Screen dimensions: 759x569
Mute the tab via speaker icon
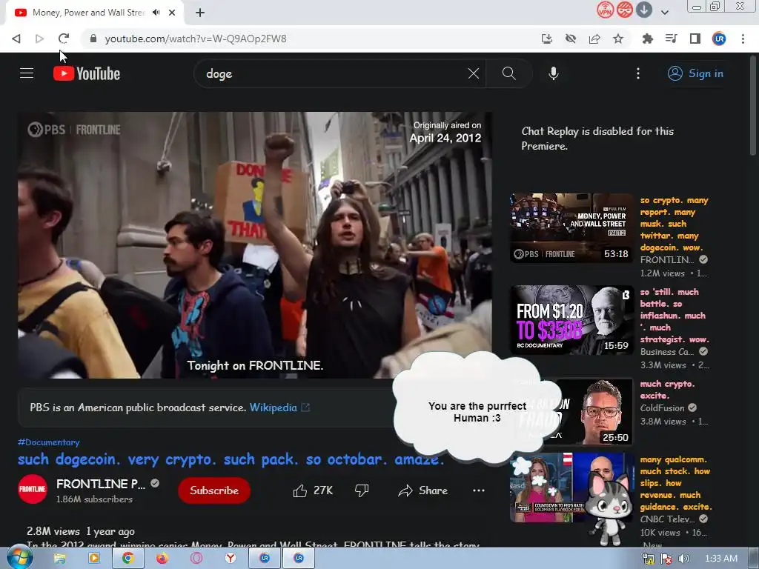156,13
